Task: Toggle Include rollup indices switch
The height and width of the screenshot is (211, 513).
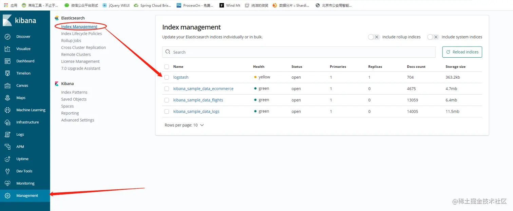Action: coord(374,37)
